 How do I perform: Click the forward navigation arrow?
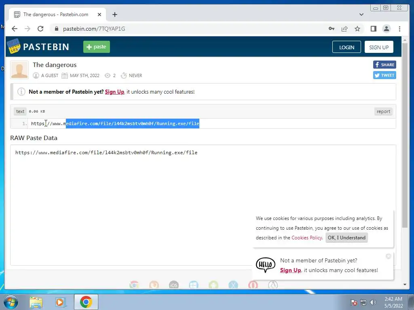(27, 29)
